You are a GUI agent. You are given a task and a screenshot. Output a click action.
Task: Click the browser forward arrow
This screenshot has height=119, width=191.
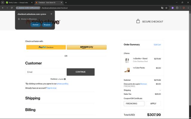click(7, 8)
